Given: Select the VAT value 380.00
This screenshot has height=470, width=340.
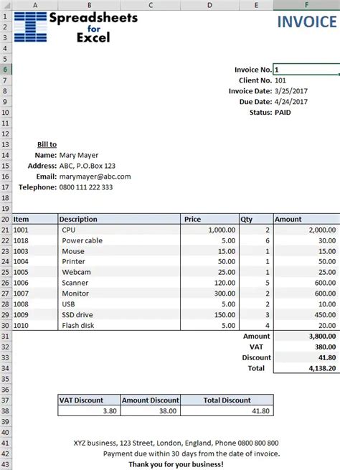Looking at the screenshot, I should (306, 347).
